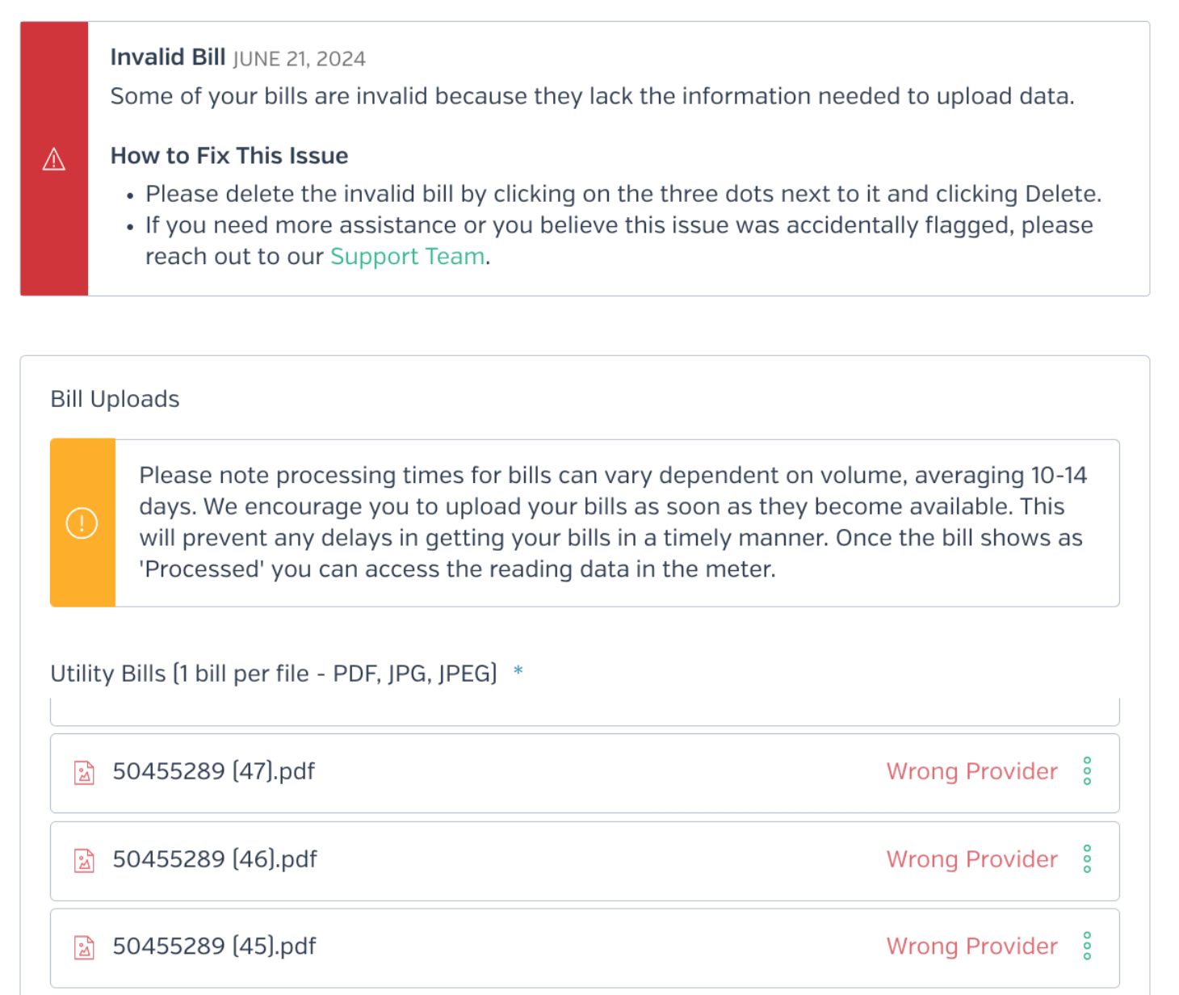Click the required asterisk next to Utility Bills

(518, 670)
